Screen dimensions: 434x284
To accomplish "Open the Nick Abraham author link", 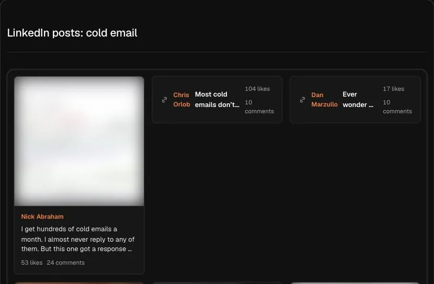I will [x=42, y=217].
